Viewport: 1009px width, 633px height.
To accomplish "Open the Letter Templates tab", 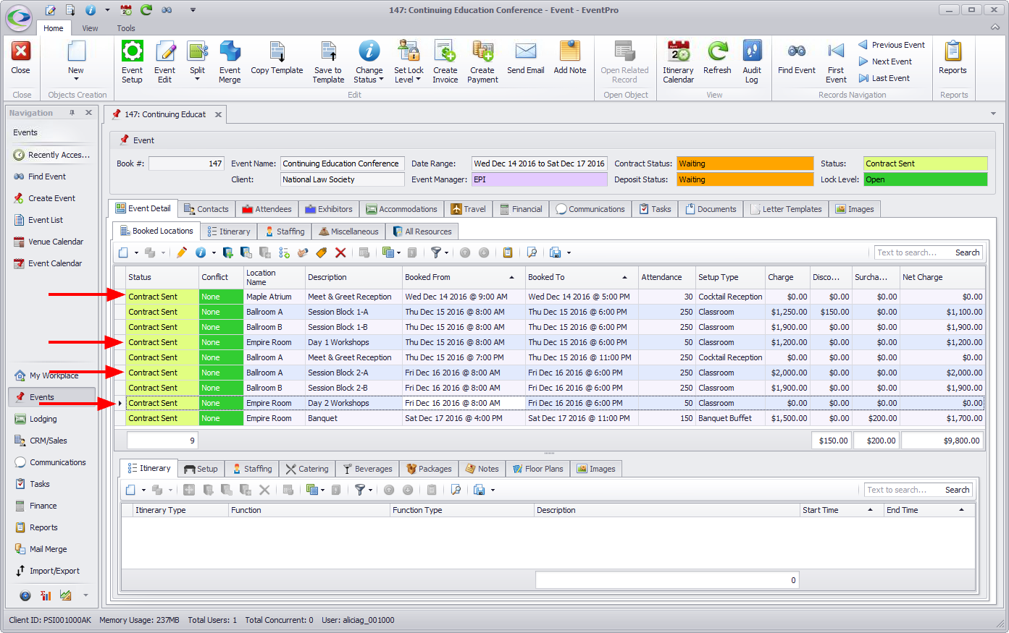I will point(786,209).
